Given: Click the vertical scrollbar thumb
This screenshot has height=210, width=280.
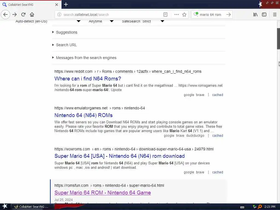Looking at the screenshot, I should pos(278,38).
